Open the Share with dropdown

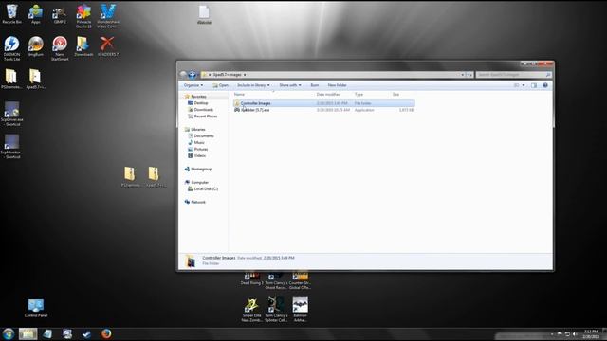[290, 85]
